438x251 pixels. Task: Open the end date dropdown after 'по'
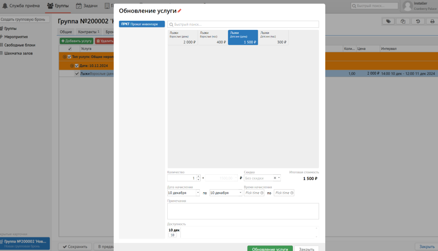pos(240,193)
